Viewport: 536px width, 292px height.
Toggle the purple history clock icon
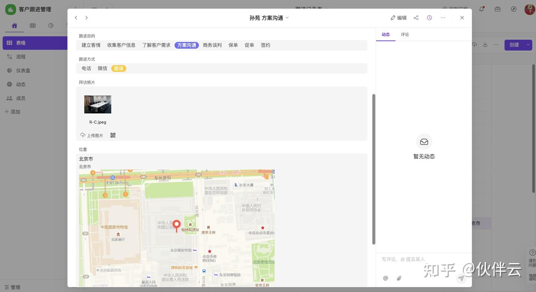(429, 18)
